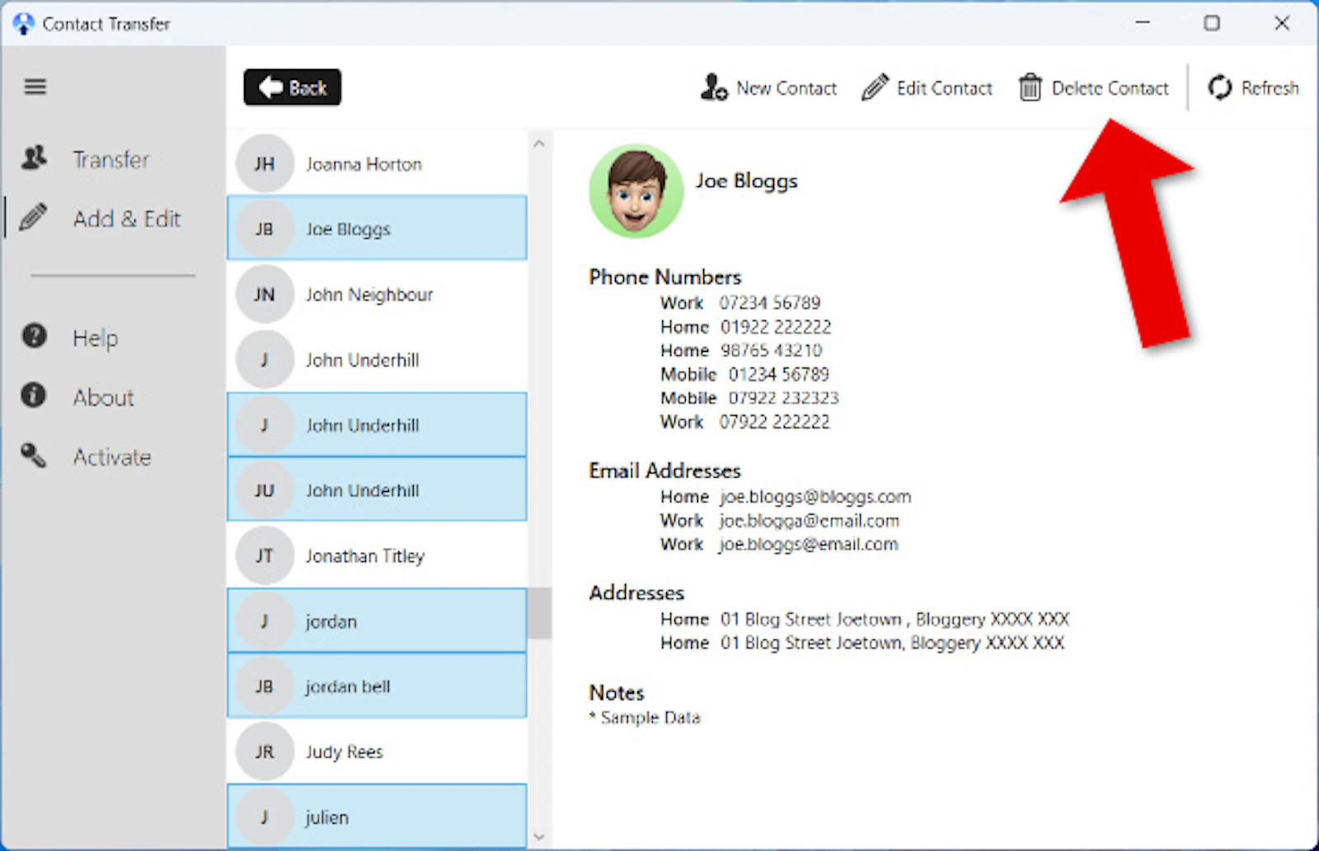Click the Phone Numbers heading

[x=664, y=277]
